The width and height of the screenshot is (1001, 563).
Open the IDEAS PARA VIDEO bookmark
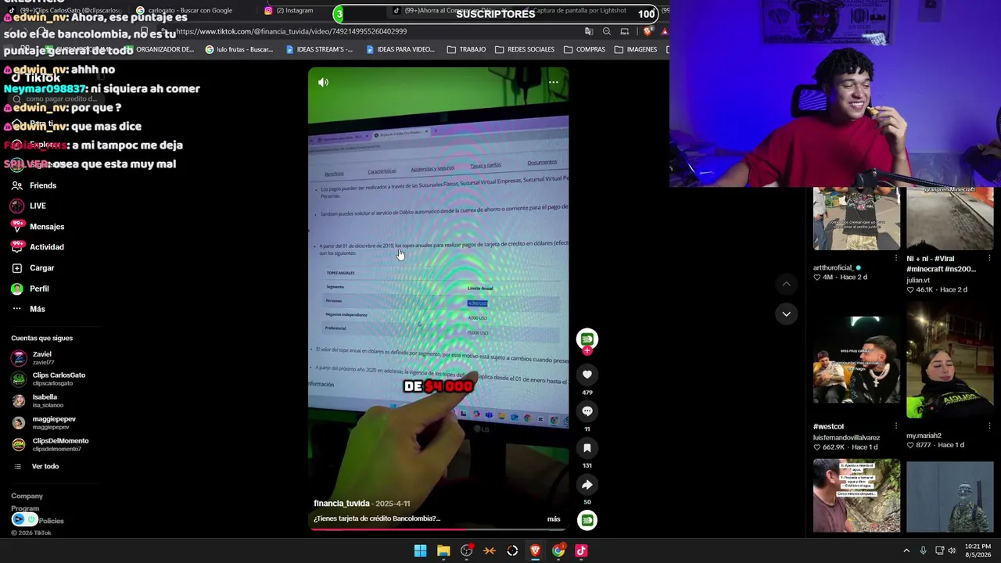click(x=399, y=49)
